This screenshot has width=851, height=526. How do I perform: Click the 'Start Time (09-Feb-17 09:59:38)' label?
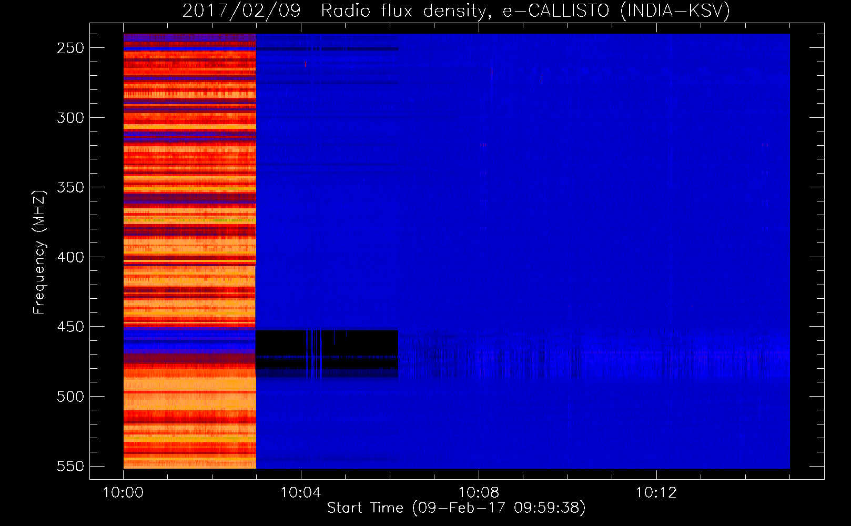coord(456,508)
